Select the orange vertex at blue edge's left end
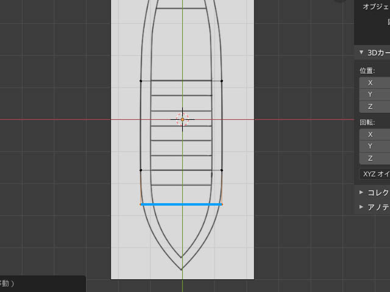Viewport: 390px width, 292px height. (141, 204)
